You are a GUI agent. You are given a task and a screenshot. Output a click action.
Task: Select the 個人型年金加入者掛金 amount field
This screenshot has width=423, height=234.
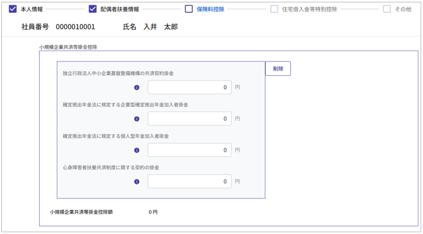coord(189,150)
